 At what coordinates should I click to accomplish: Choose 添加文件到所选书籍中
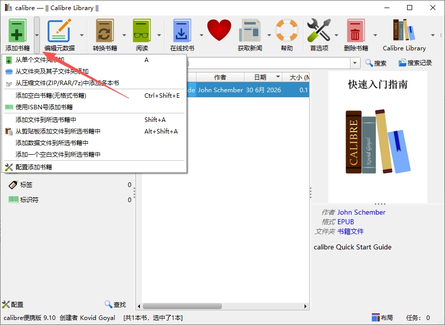(x=94, y=120)
